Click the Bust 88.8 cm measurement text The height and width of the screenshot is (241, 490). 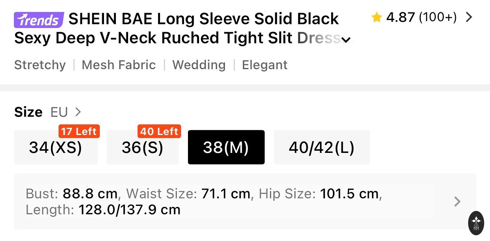(x=72, y=194)
